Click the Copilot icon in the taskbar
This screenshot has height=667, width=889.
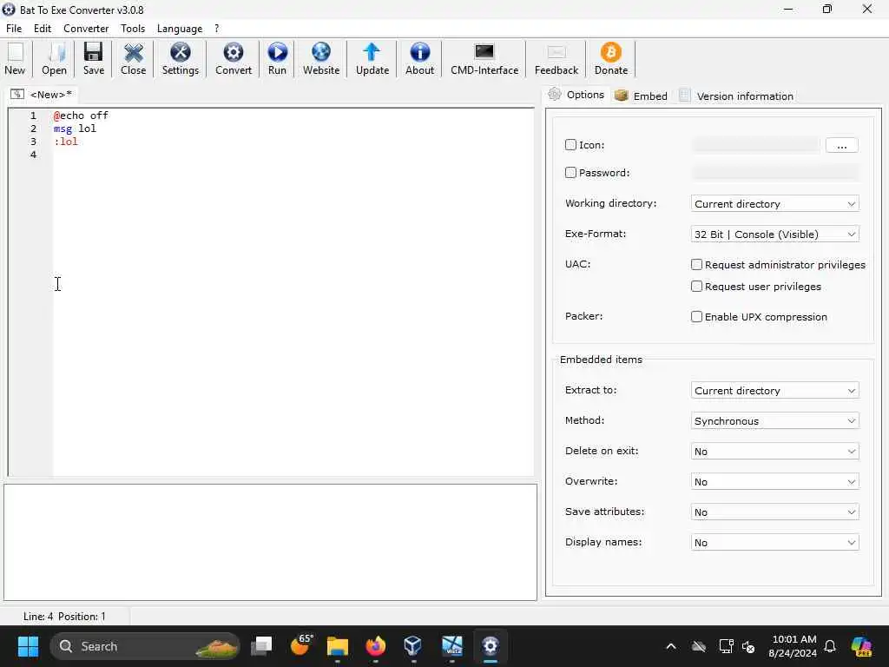[861, 646]
